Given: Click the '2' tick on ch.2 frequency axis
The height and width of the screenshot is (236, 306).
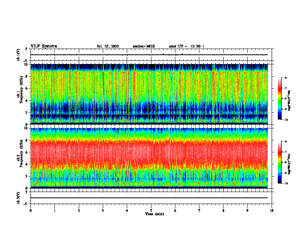Looking at the screenshot, I should click(27, 176).
